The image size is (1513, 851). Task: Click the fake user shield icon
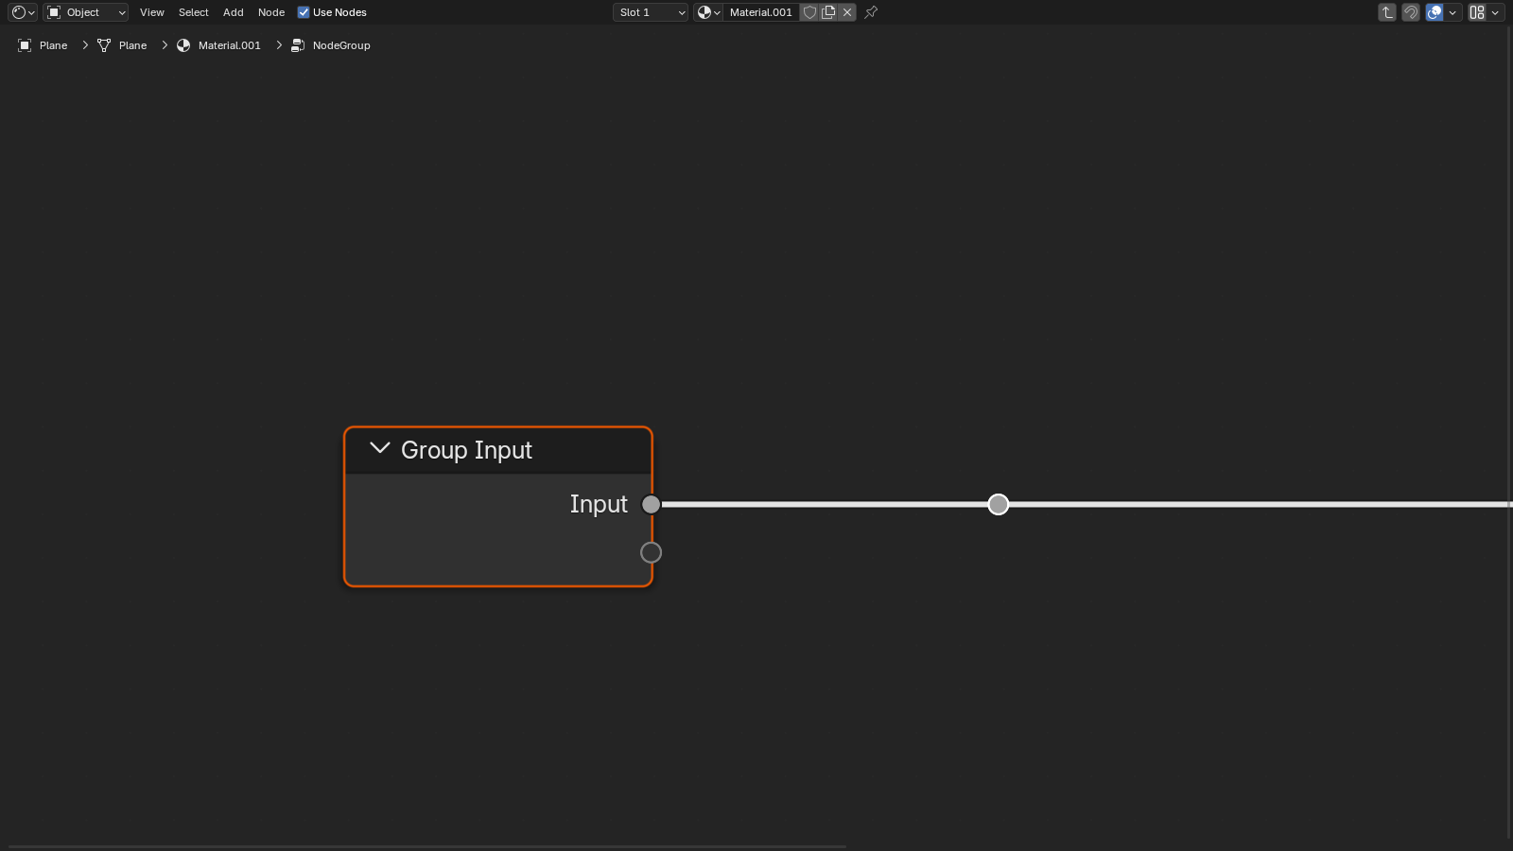[x=809, y=12]
